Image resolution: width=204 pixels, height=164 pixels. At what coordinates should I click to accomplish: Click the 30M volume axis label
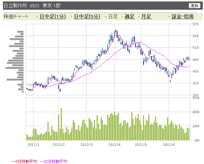[x=196, y=126]
